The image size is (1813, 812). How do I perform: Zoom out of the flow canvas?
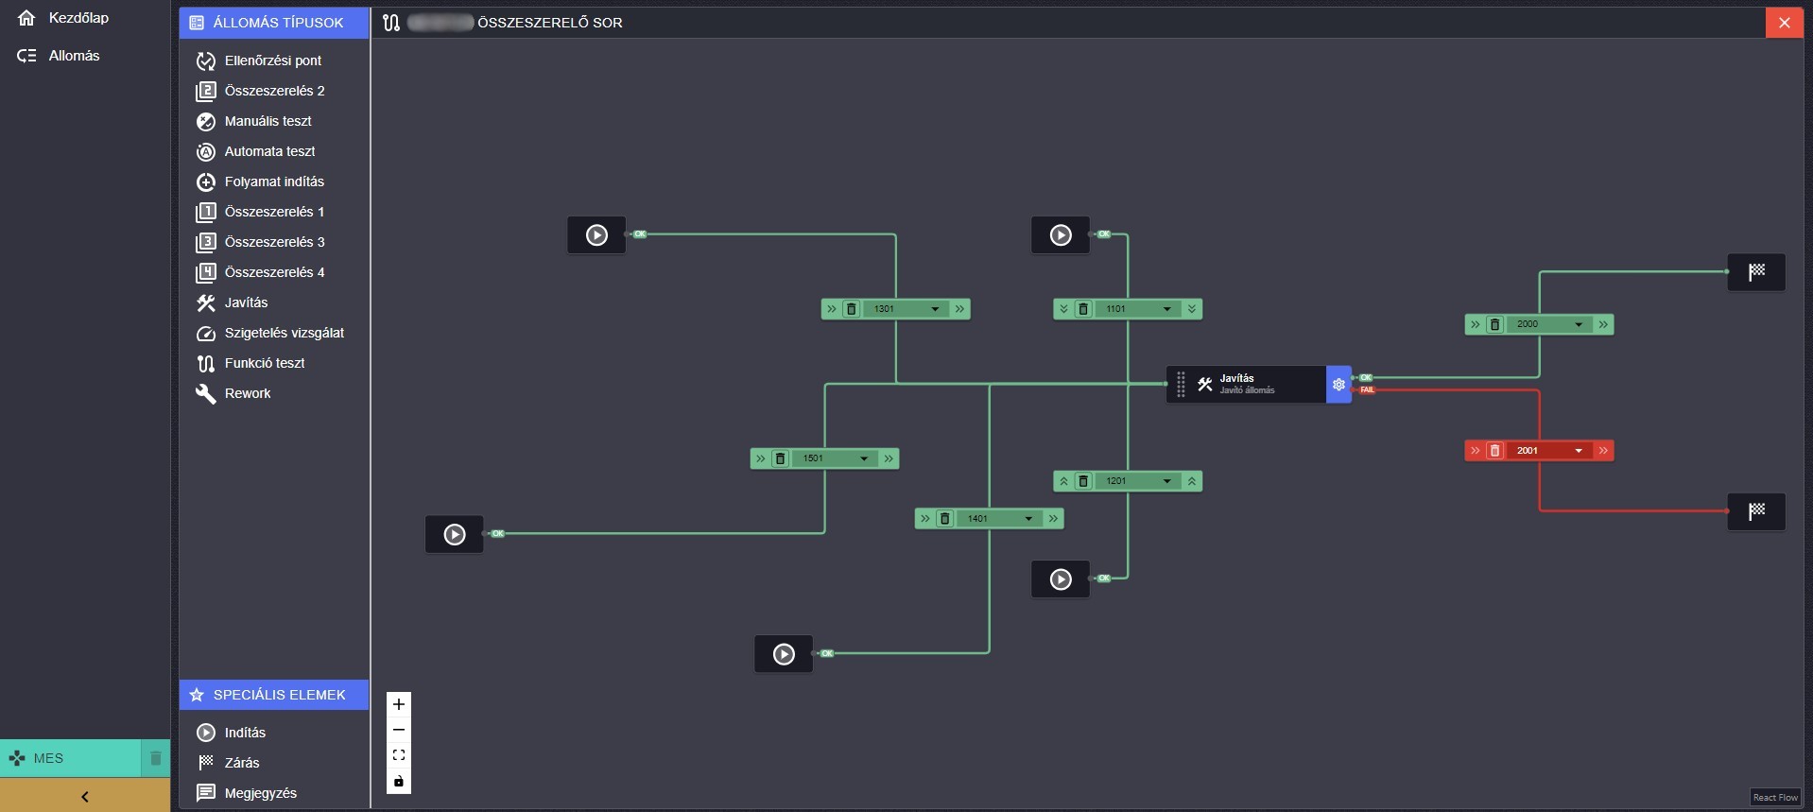tap(399, 730)
